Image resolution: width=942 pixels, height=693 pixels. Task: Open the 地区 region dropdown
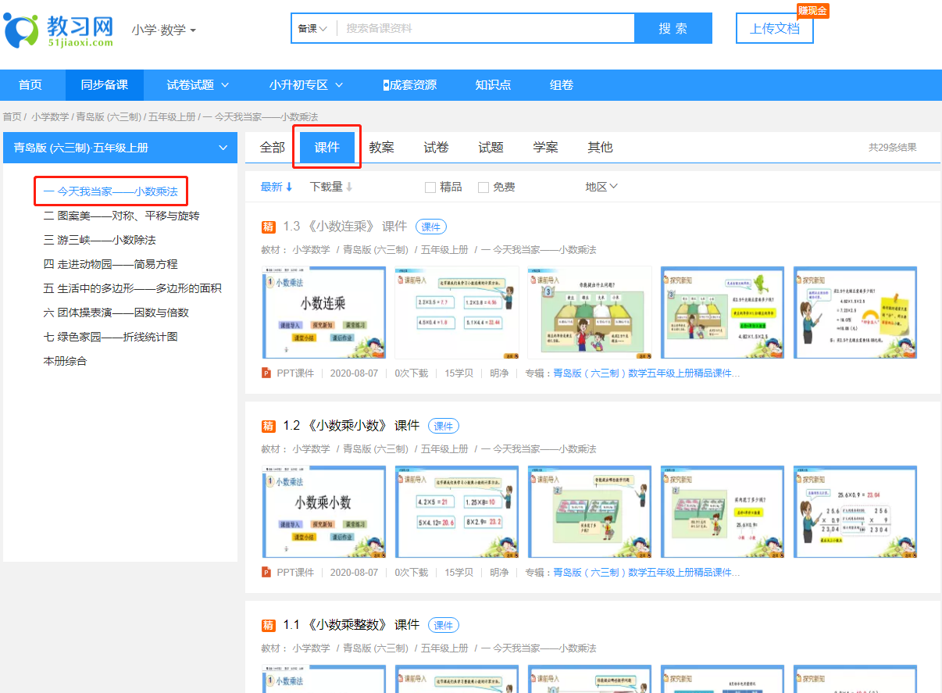[x=601, y=187]
